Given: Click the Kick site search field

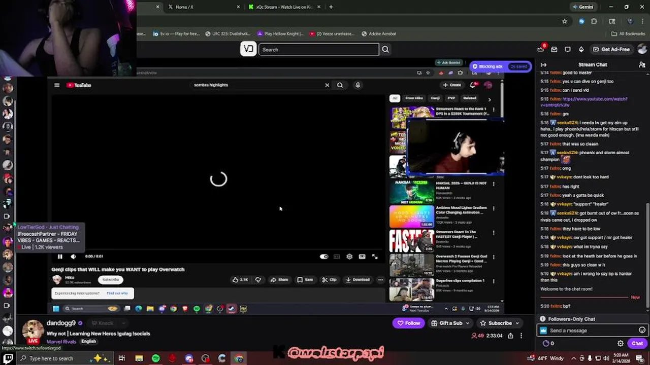Looking at the screenshot, I should pyautogui.click(x=319, y=49).
